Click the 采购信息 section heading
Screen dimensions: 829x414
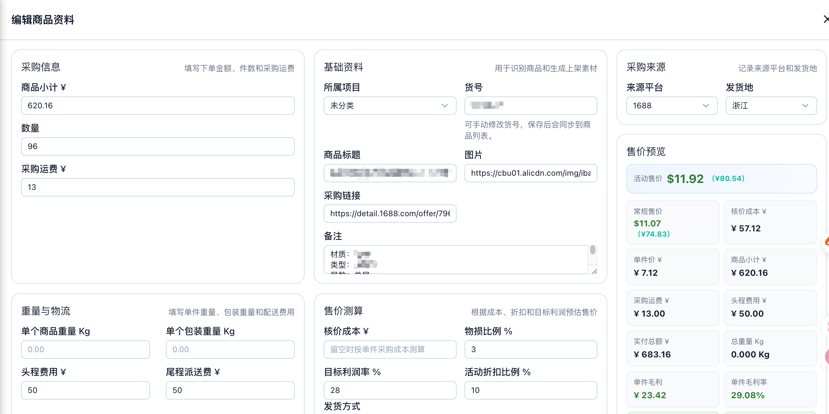41,67
